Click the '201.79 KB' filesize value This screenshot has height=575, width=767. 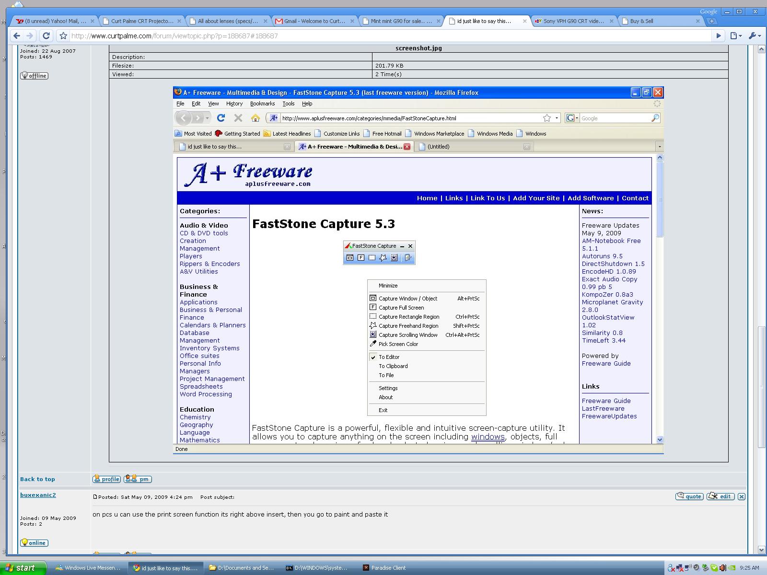tap(389, 66)
